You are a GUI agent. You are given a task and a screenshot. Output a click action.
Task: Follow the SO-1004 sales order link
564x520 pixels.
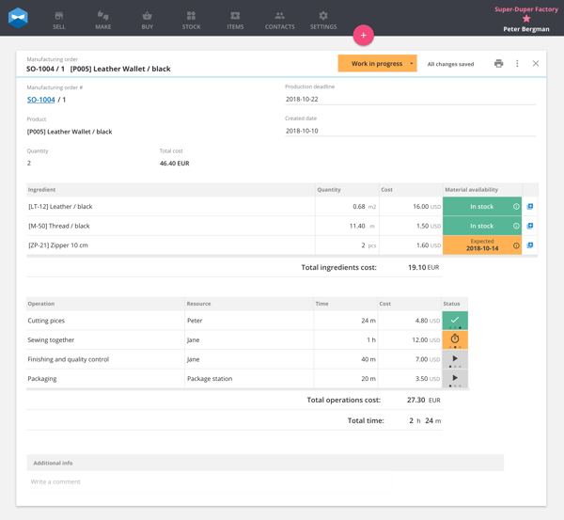(41, 100)
